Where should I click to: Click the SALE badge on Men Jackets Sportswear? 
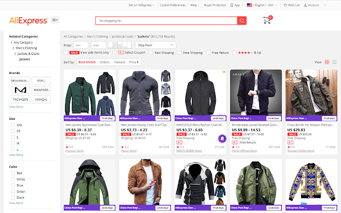coord(70,134)
